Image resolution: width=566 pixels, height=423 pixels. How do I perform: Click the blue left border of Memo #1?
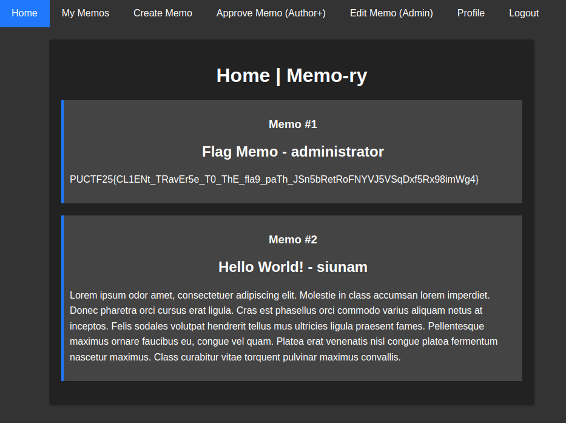pos(62,152)
